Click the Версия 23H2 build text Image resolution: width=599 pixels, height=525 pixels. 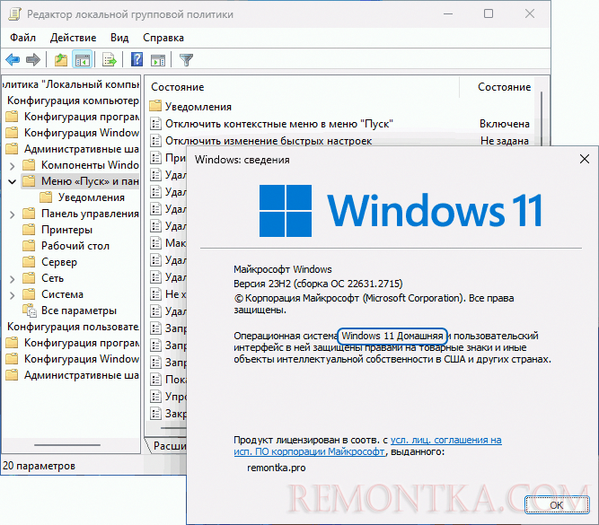click(318, 284)
